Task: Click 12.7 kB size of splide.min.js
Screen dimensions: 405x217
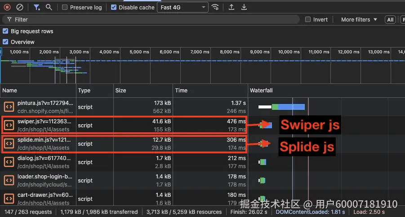Action: click(x=162, y=140)
